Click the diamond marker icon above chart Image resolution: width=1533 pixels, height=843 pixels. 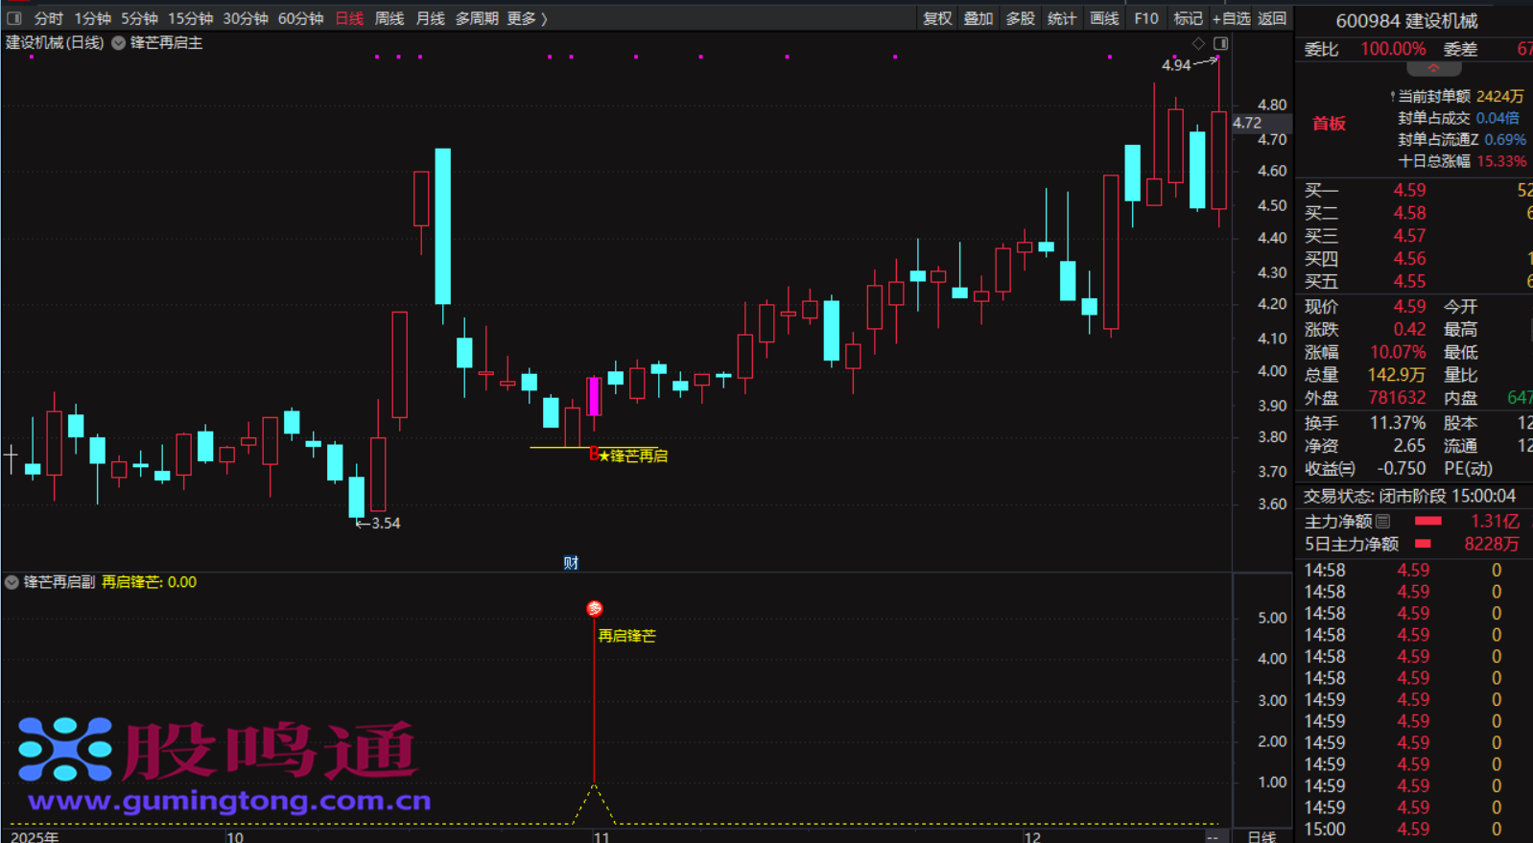tap(1198, 43)
